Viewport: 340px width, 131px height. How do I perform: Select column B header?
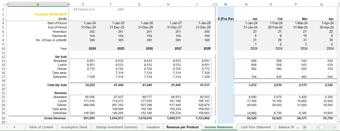[38, 4]
